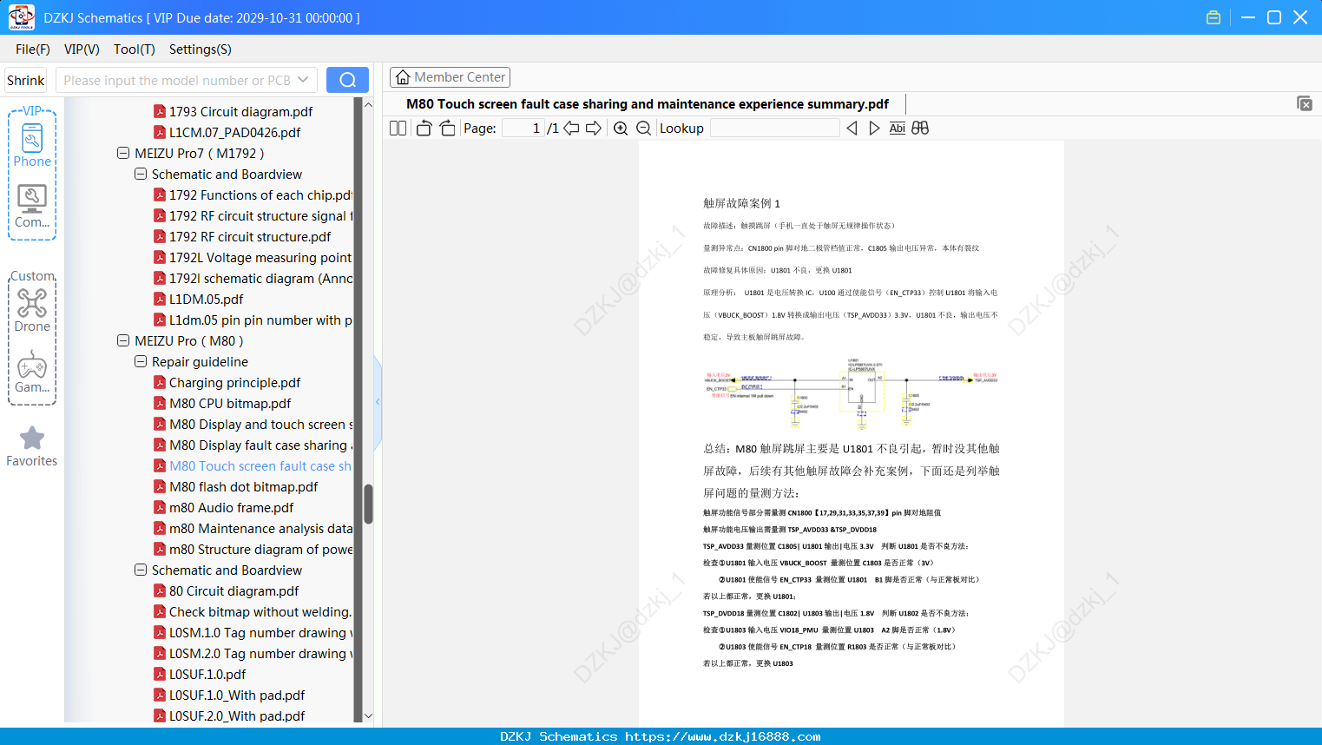Open L0SM.2.0 Tag number drawing
1322x745 pixels.
260,653
